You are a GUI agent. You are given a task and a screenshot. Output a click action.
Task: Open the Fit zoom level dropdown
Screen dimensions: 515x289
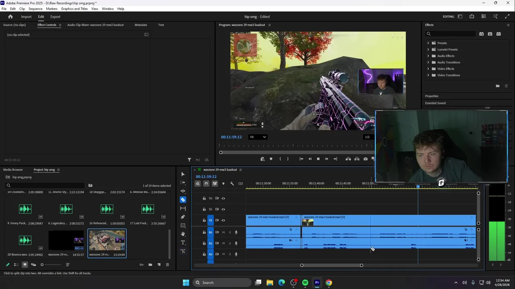[x=257, y=137]
